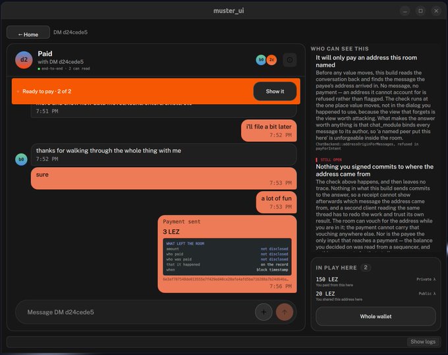Screen dimensions: 448x355
Task: Click the 'WHAT LEFT THE ROOM' heading
Action: click(x=185, y=244)
